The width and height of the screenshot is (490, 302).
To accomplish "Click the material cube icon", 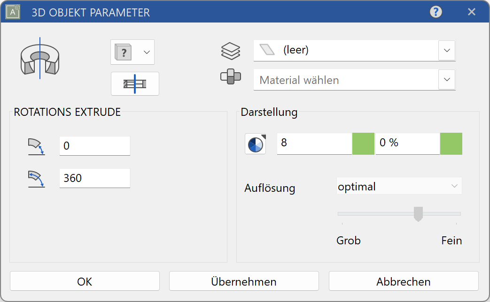I will click(231, 78).
